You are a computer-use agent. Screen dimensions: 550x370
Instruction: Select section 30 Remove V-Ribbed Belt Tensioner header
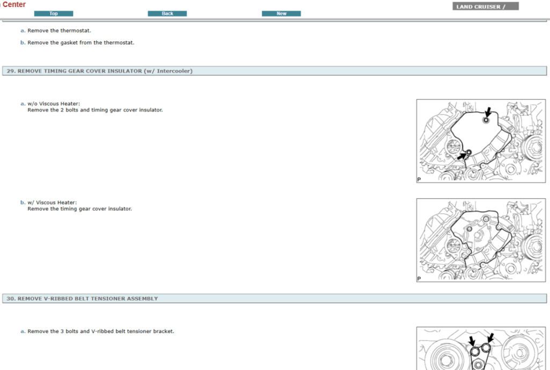coord(82,298)
